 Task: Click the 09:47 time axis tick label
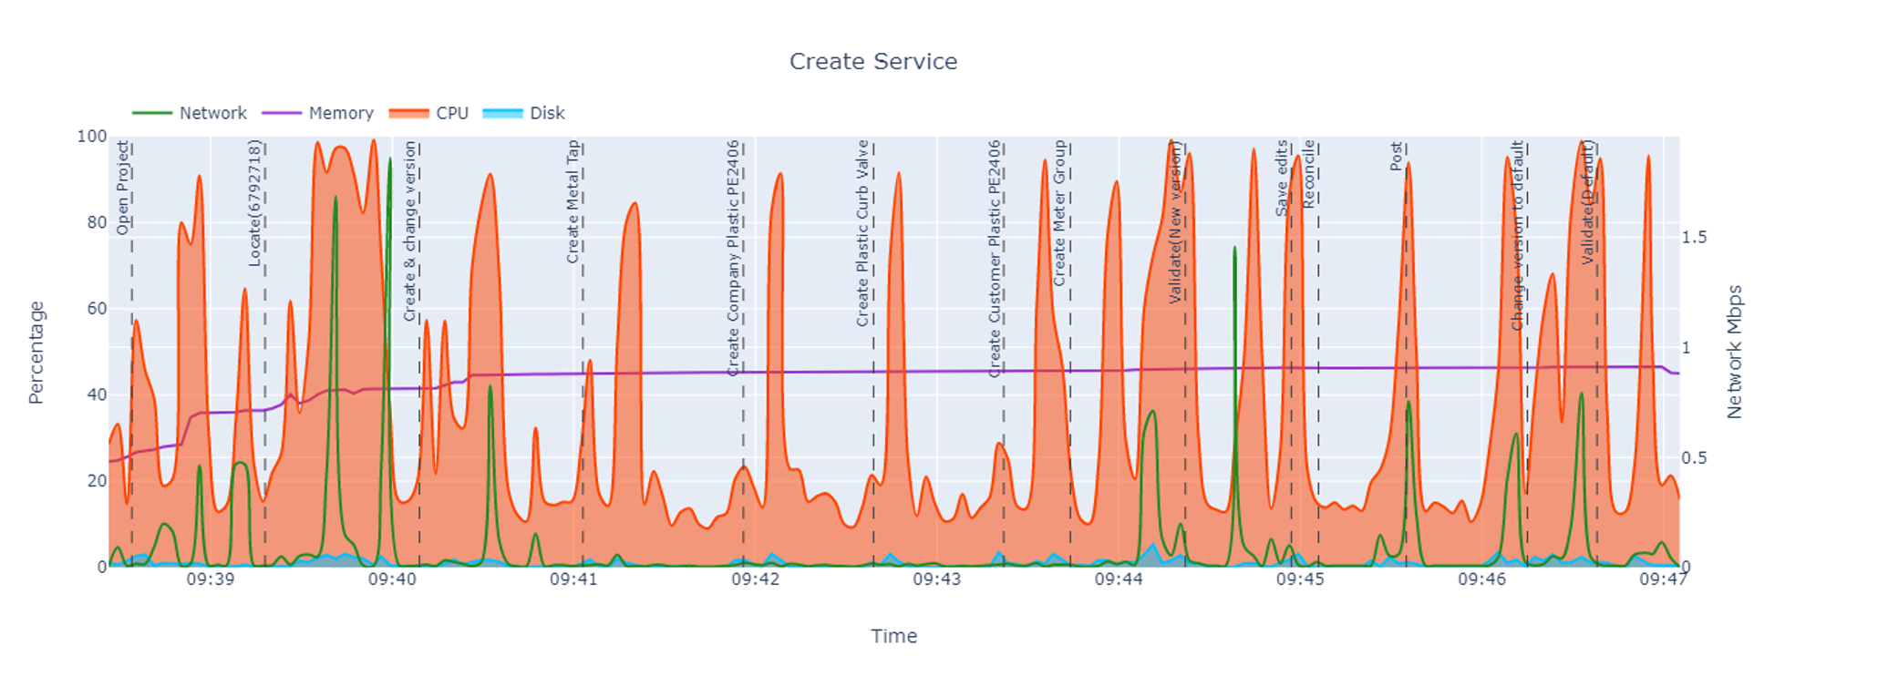tap(1663, 579)
